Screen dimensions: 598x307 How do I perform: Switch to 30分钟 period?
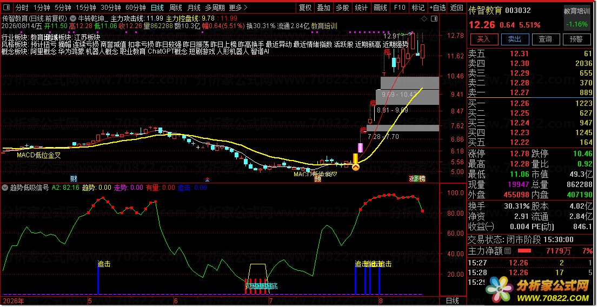[111, 7]
